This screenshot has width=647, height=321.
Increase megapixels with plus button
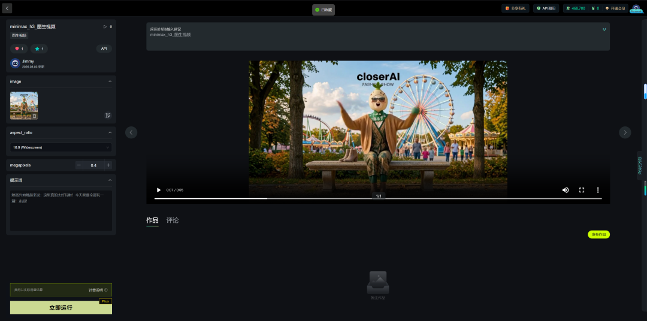click(x=108, y=165)
